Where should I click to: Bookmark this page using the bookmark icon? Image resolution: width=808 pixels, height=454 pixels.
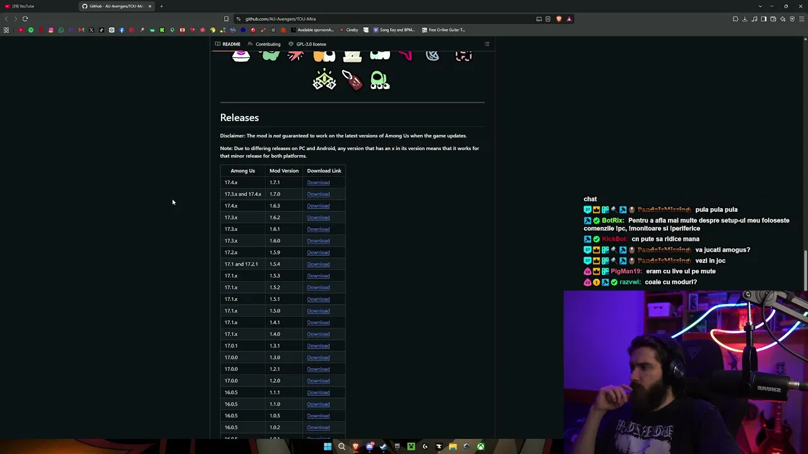(x=226, y=19)
